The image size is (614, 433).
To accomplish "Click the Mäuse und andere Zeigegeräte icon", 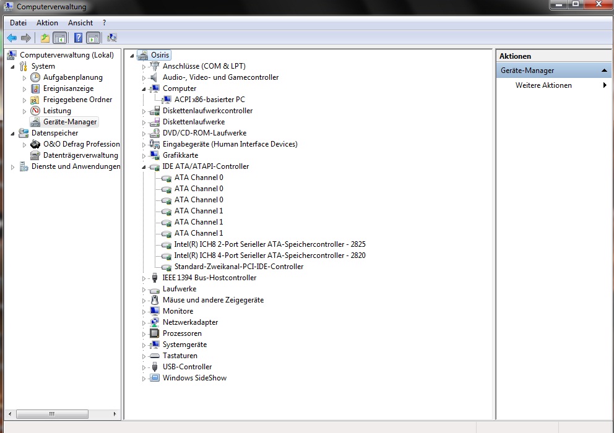I will [155, 300].
